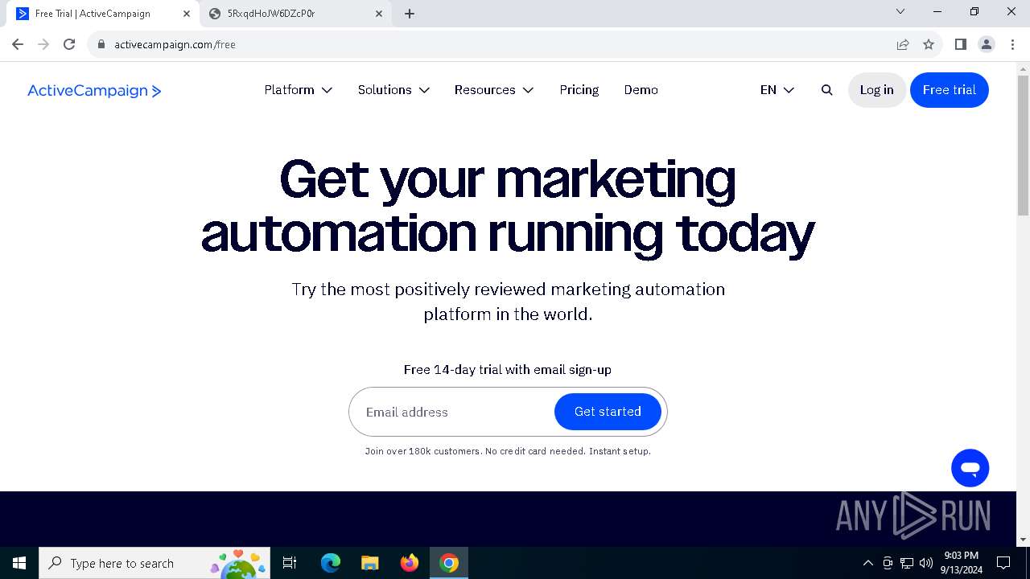Open the notification center icon

click(x=1003, y=563)
